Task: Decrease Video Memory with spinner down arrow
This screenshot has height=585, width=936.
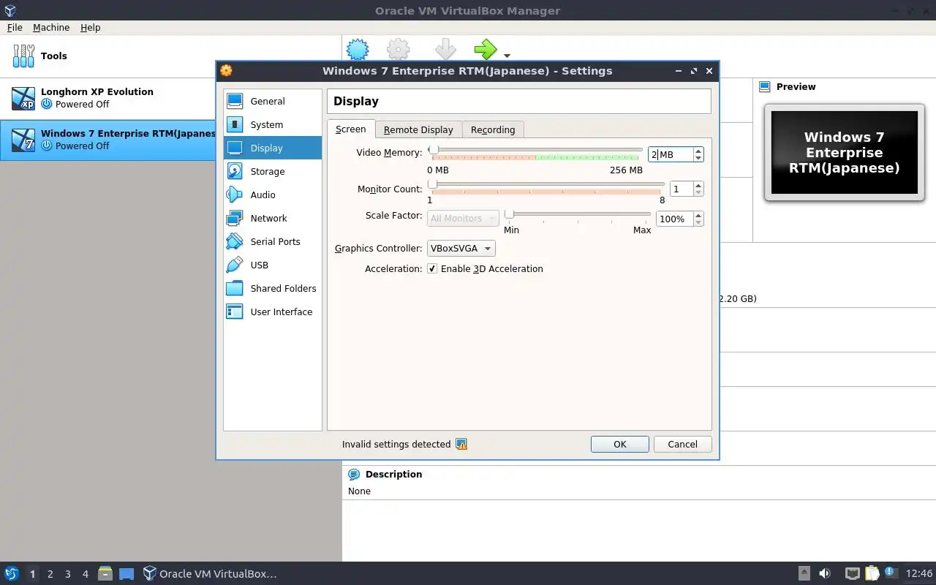Action: coord(698,158)
